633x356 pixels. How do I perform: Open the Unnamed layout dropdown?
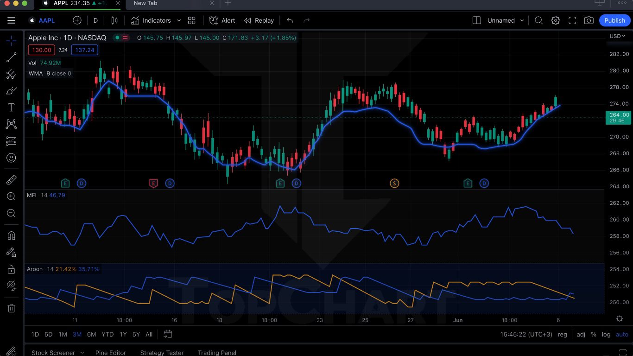point(506,20)
